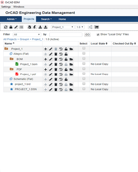Click the factory release icon in the toolbar
The width and height of the screenshot is (138, 172).
(96, 27)
